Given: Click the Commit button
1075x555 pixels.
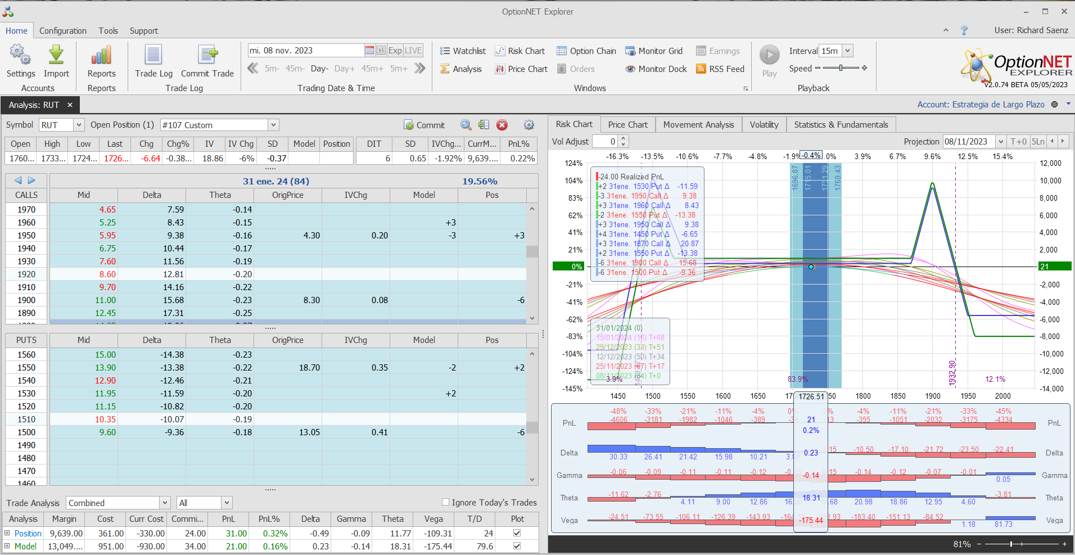Looking at the screenshot, I should click(x=424, y=125).
